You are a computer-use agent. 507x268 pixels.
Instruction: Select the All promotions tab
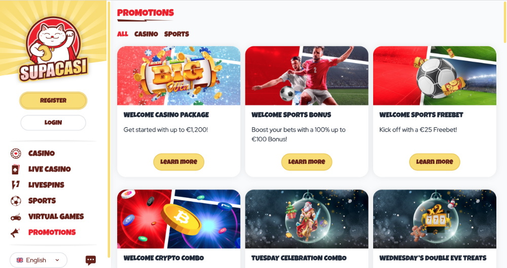click(x=123, y=34)
